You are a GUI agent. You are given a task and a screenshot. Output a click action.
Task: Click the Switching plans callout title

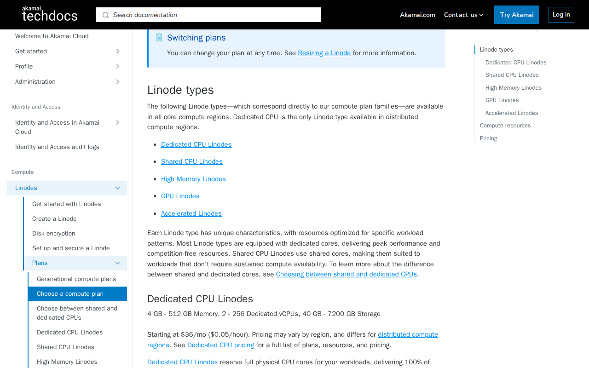click(196, 38)
